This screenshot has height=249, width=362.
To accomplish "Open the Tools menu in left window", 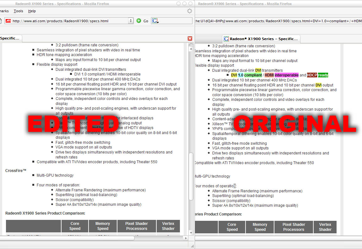I will tap(18, 11).
